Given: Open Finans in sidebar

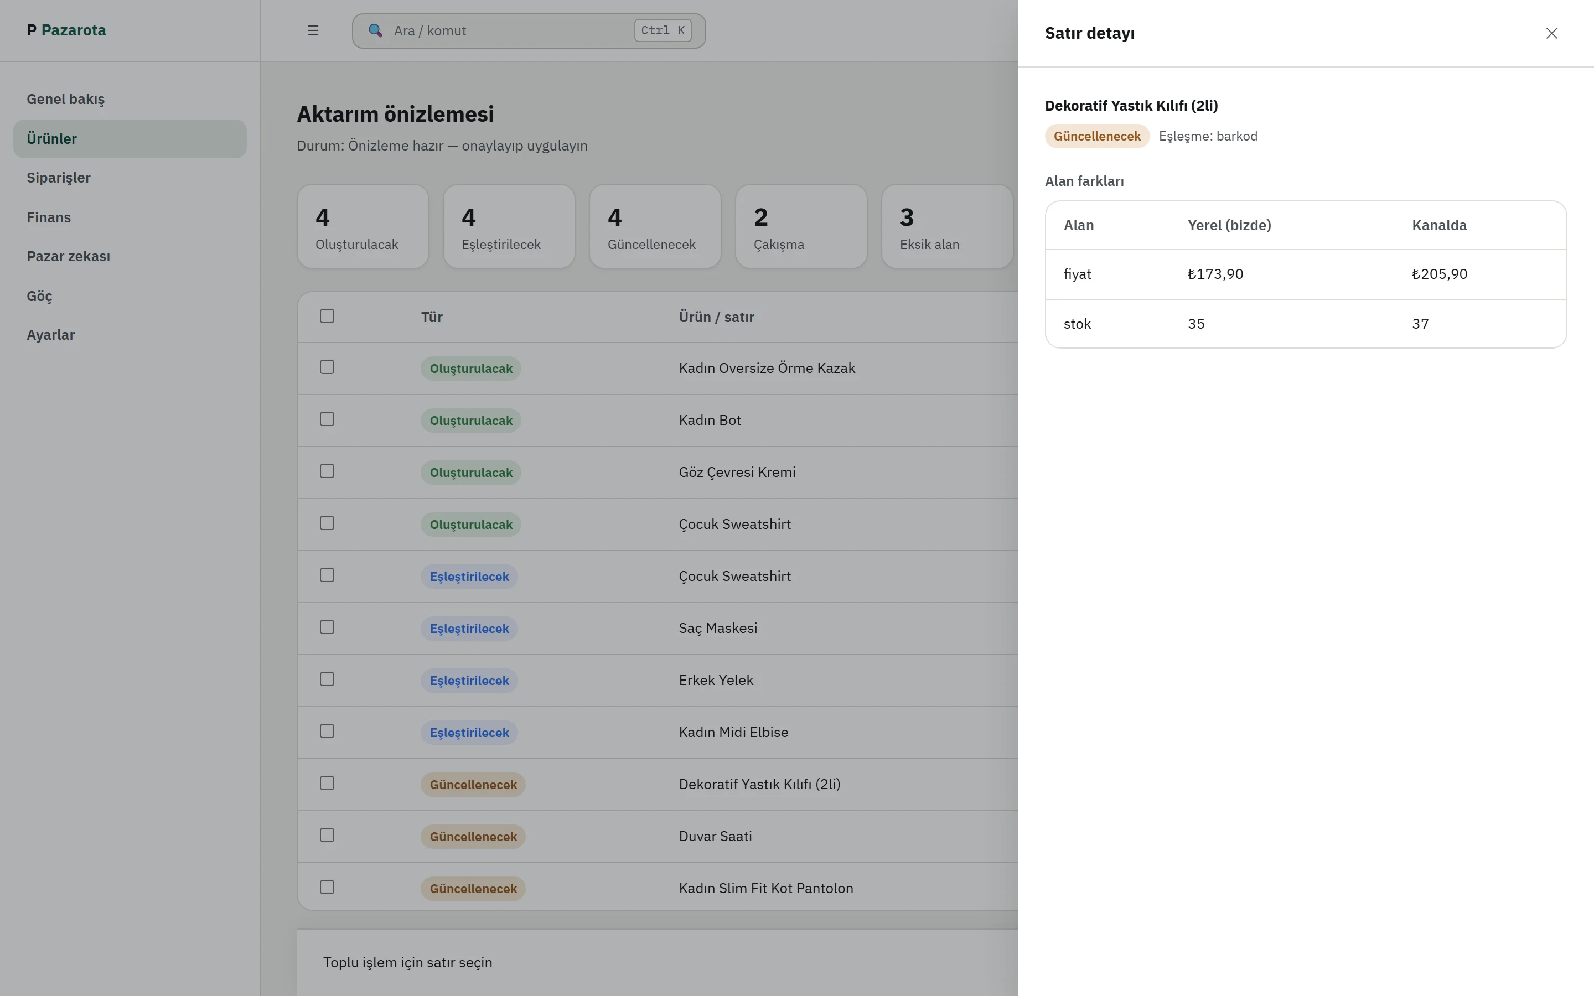Looking at the screenshot, I should [x=130, y=217].
